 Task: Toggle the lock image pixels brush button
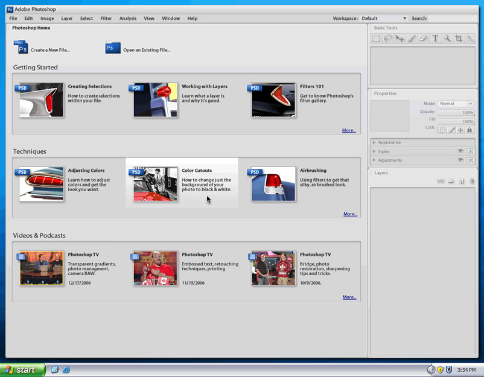point(451,130)
